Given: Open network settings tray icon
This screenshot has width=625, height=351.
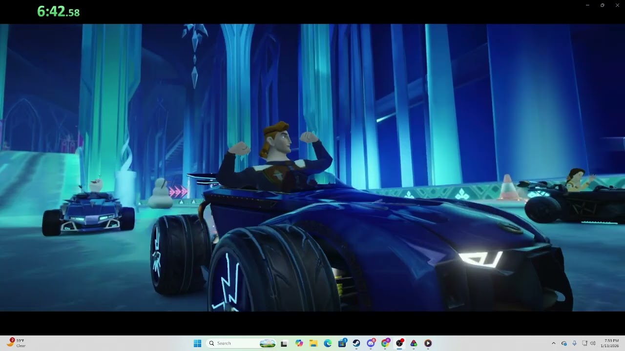Looking at the screenshot, I should pyautogui.click(x=584, y=343).
